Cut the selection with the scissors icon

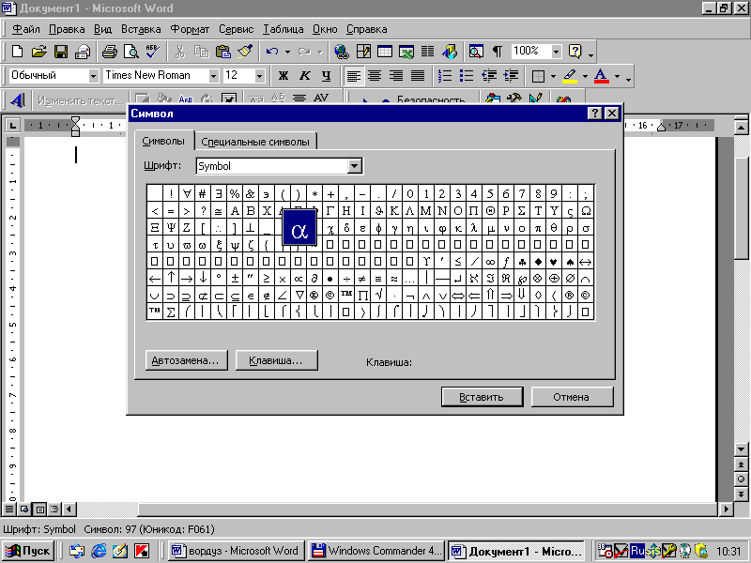180,52
